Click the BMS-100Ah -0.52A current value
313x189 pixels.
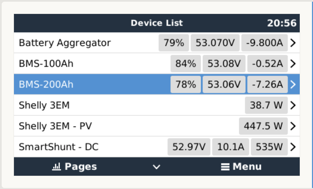[x=267, y=64]
